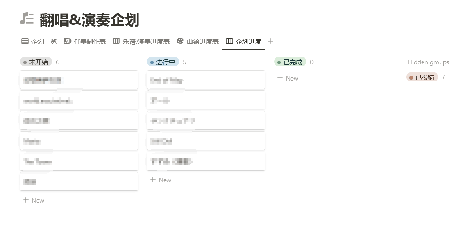Open first card in 未开始 column
The height and width of the screenshot is (247, 462).
(x=79, y=80)
